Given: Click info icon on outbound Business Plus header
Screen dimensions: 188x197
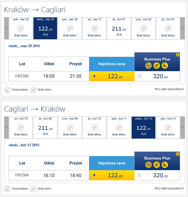Looking at the screenshot, I should click(x=178, y=55).
